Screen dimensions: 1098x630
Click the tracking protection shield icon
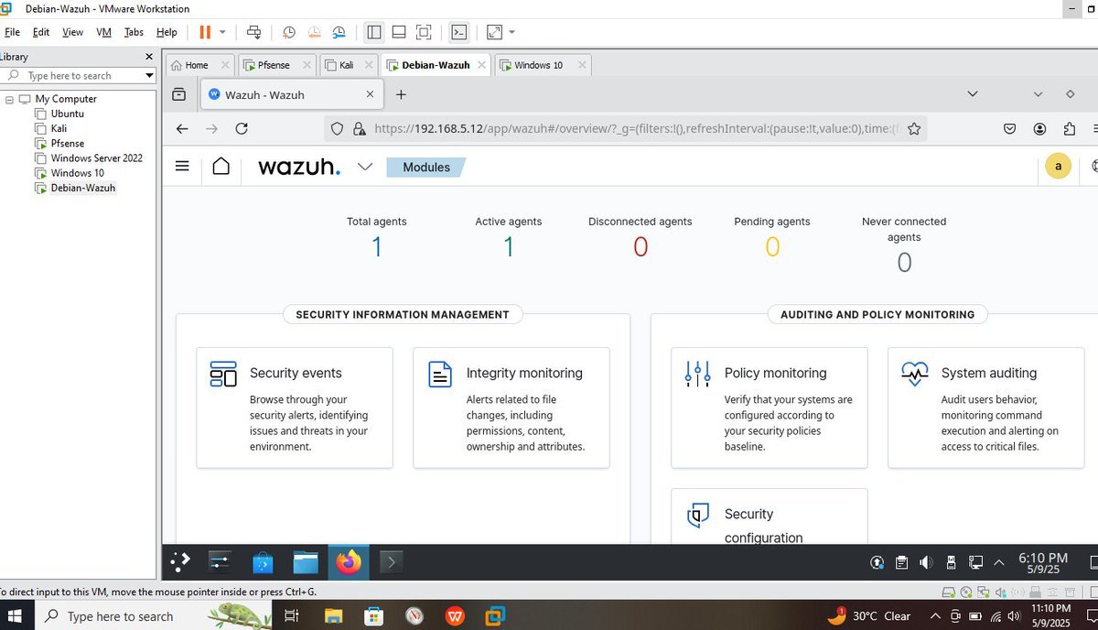click(337, 129)
